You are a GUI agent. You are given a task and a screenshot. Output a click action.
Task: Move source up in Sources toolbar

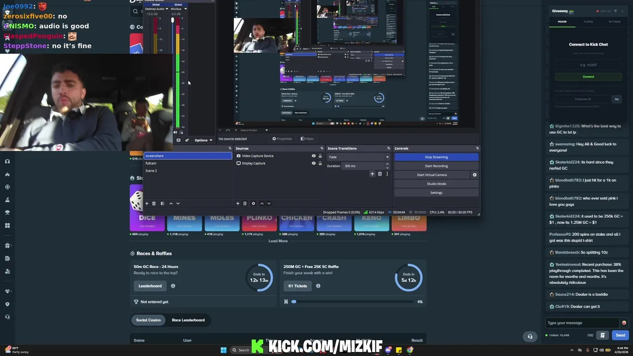[262, 203]
